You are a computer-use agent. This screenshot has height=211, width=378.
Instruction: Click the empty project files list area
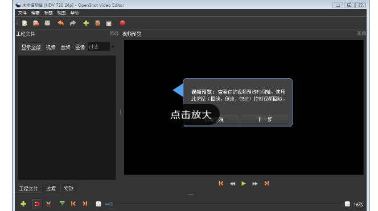[x=67, y=118]
